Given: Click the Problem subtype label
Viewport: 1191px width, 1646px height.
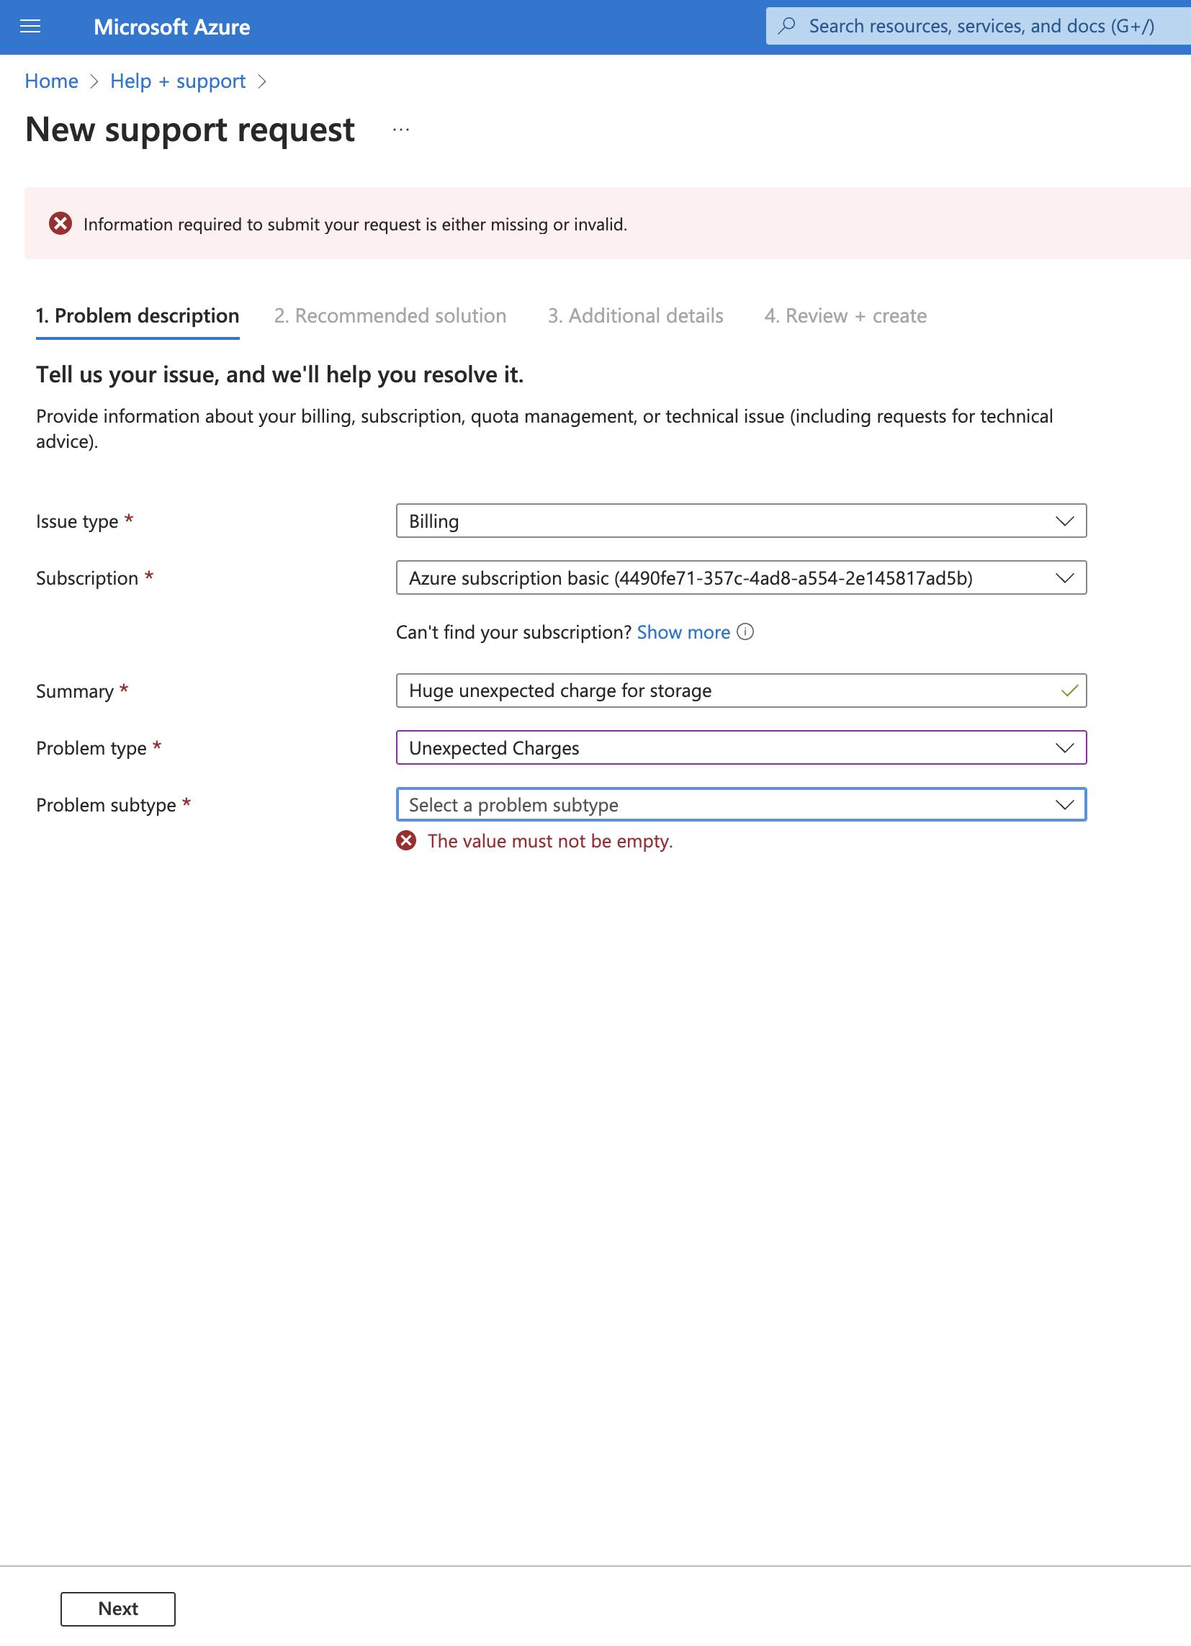Looking at the screenshot, I should pyautogui.click(x=106, y=805).
